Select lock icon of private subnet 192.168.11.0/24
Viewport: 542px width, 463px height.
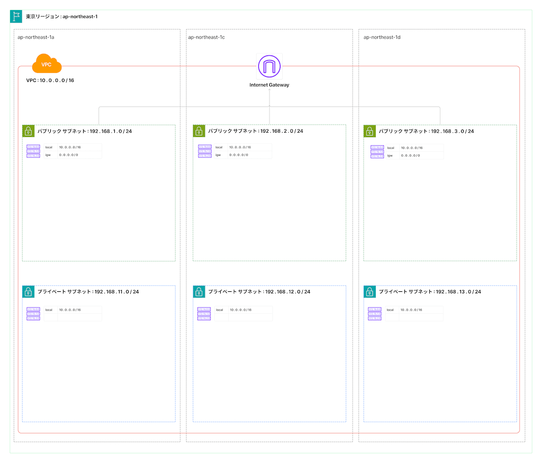point(29,292)
